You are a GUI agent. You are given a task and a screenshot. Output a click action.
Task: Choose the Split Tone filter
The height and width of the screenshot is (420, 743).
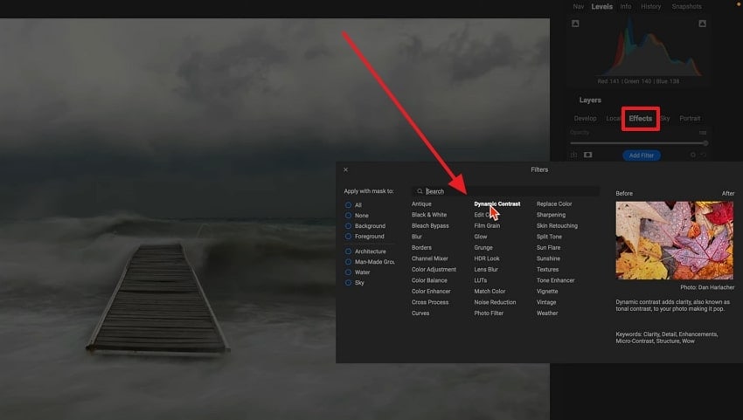(x=549, y=237)
